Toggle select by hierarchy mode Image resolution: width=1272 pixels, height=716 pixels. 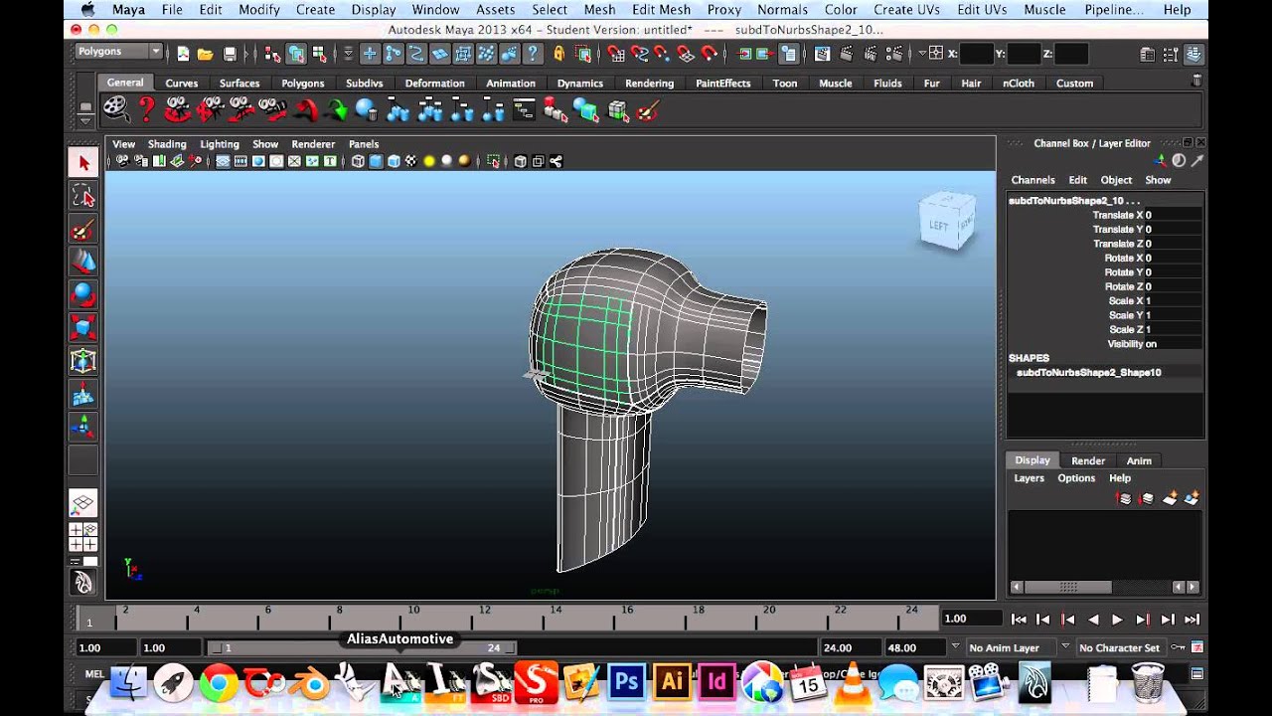click(x=272, y=54)
